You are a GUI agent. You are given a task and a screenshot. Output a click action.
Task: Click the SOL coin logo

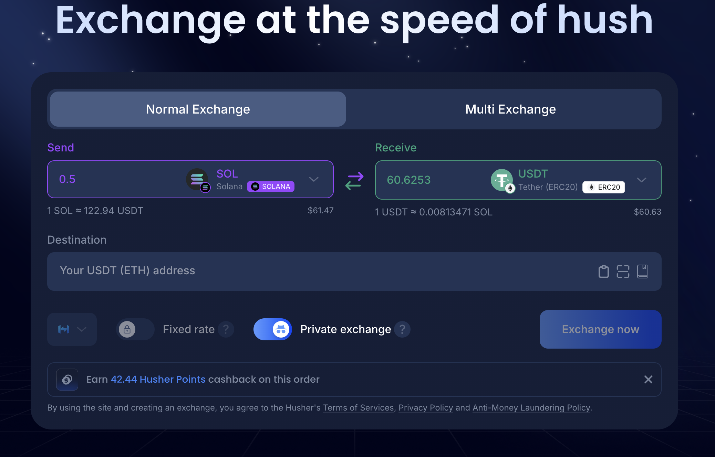197,179
